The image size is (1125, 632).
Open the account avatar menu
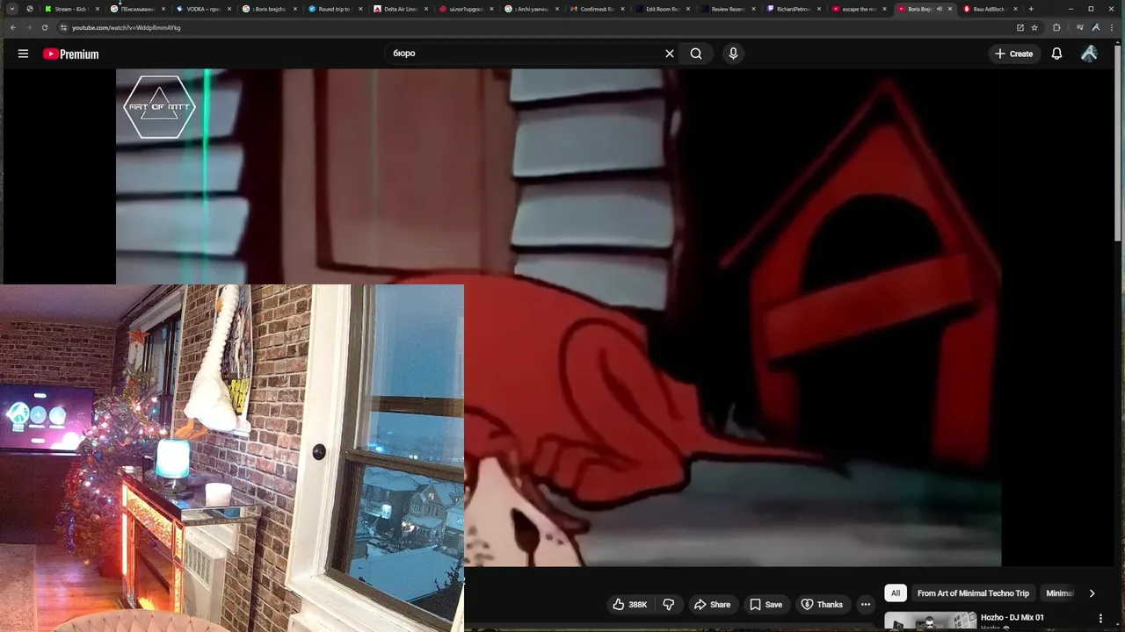[x=1089, y=54]
